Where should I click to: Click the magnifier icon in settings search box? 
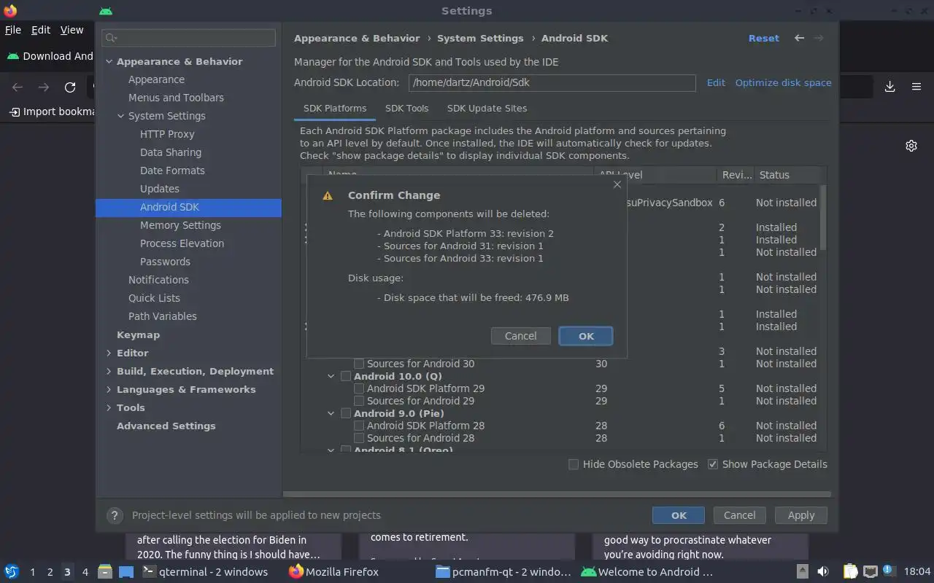pos(111,38)
